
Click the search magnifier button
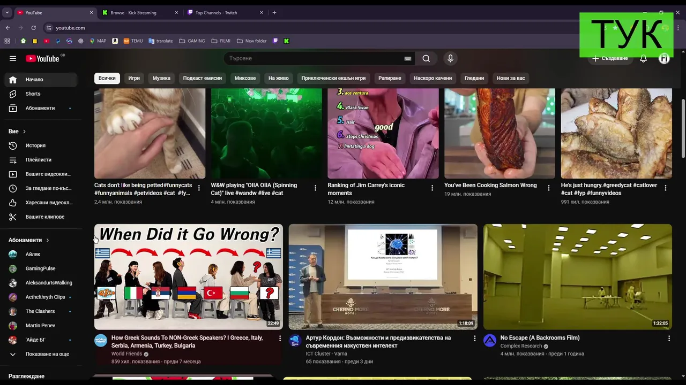click(426, 58)
